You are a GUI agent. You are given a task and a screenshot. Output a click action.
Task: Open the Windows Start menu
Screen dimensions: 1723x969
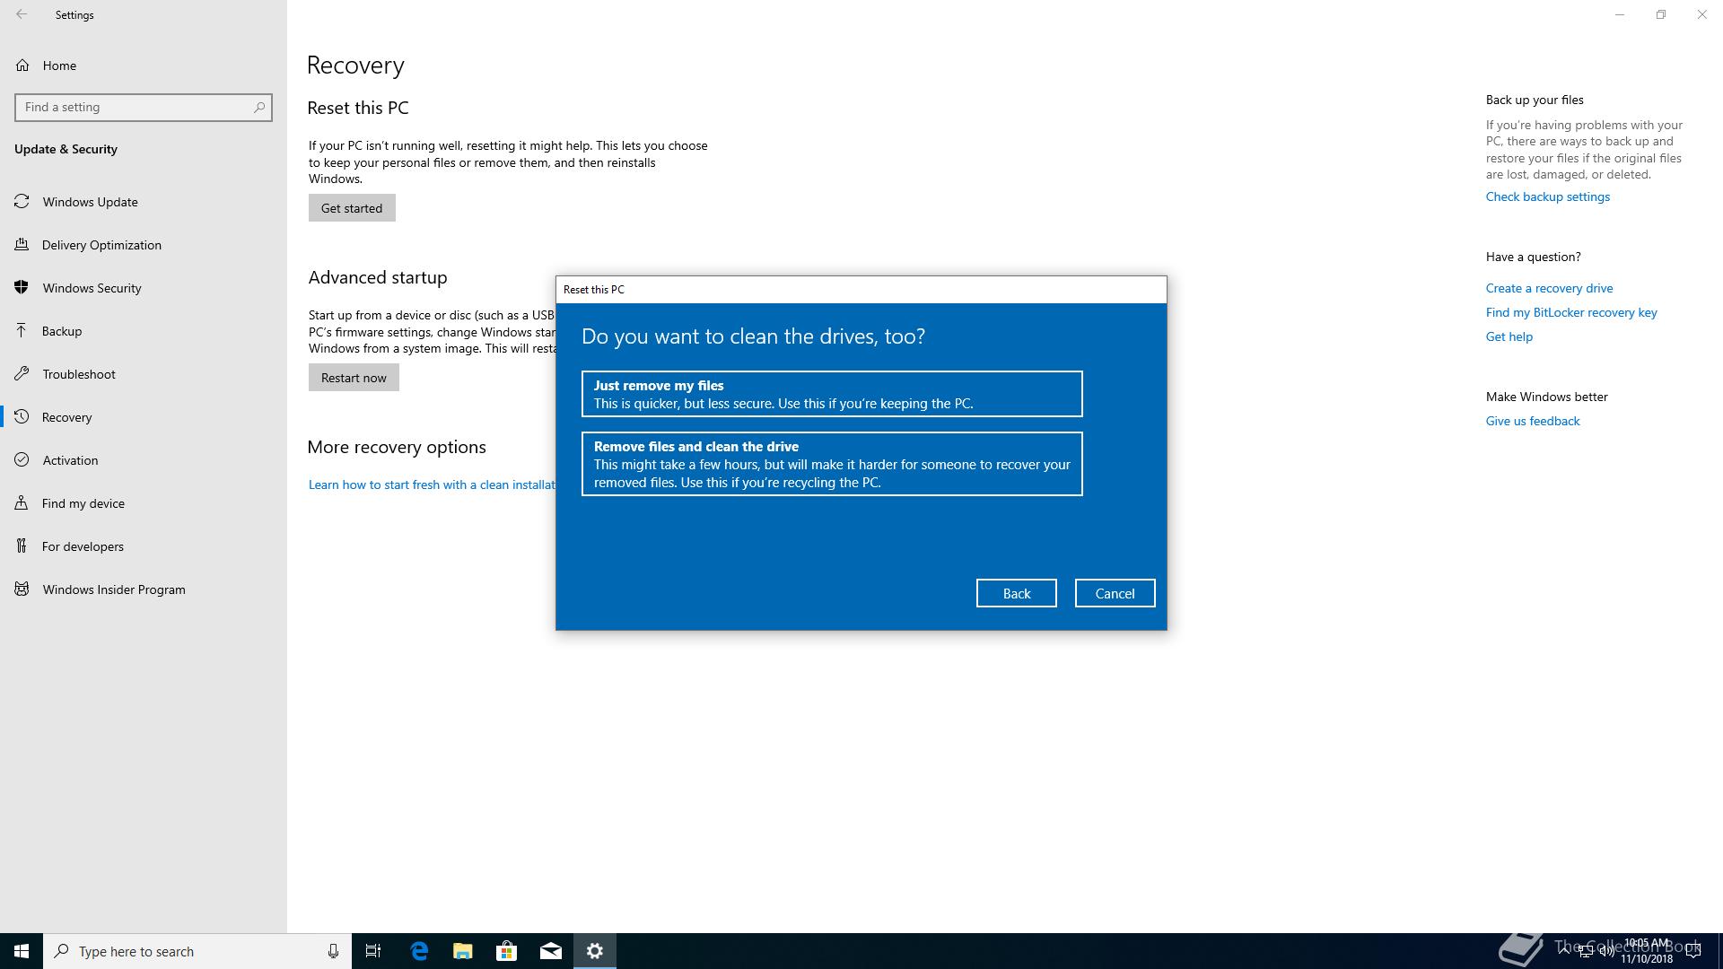pyautogui.click(x=22, y=951)
